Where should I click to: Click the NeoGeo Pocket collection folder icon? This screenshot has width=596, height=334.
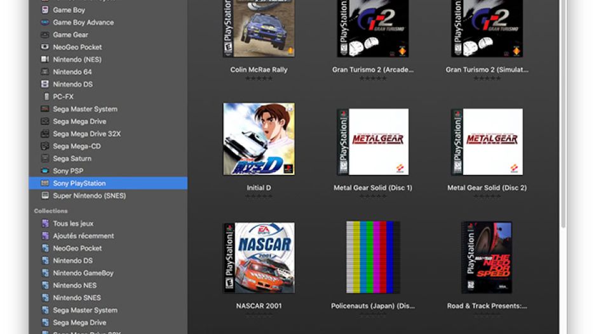[45, 248]
